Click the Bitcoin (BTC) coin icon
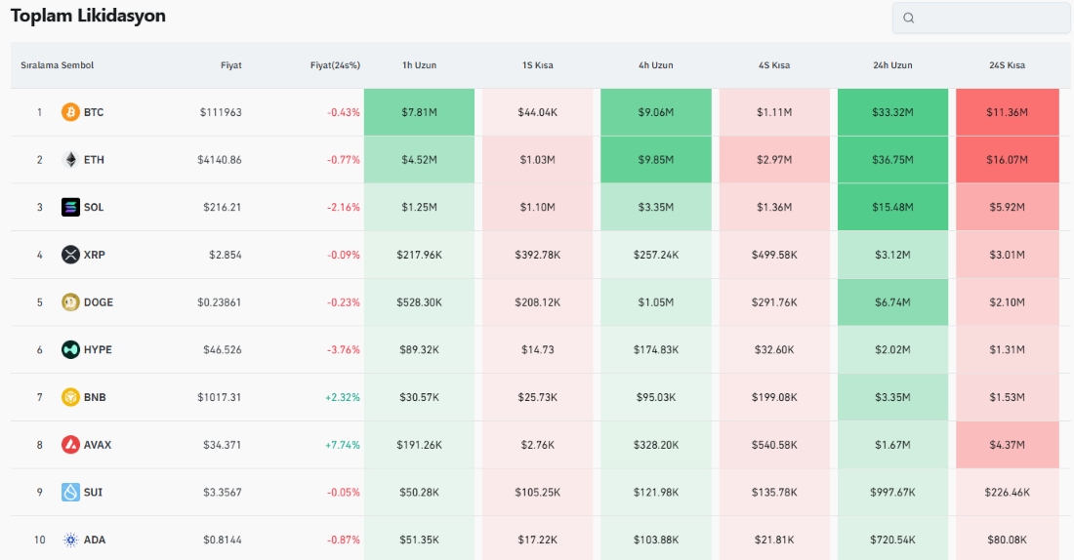Viewport: 1074px width, 560px height. click(x=70, y=112)
